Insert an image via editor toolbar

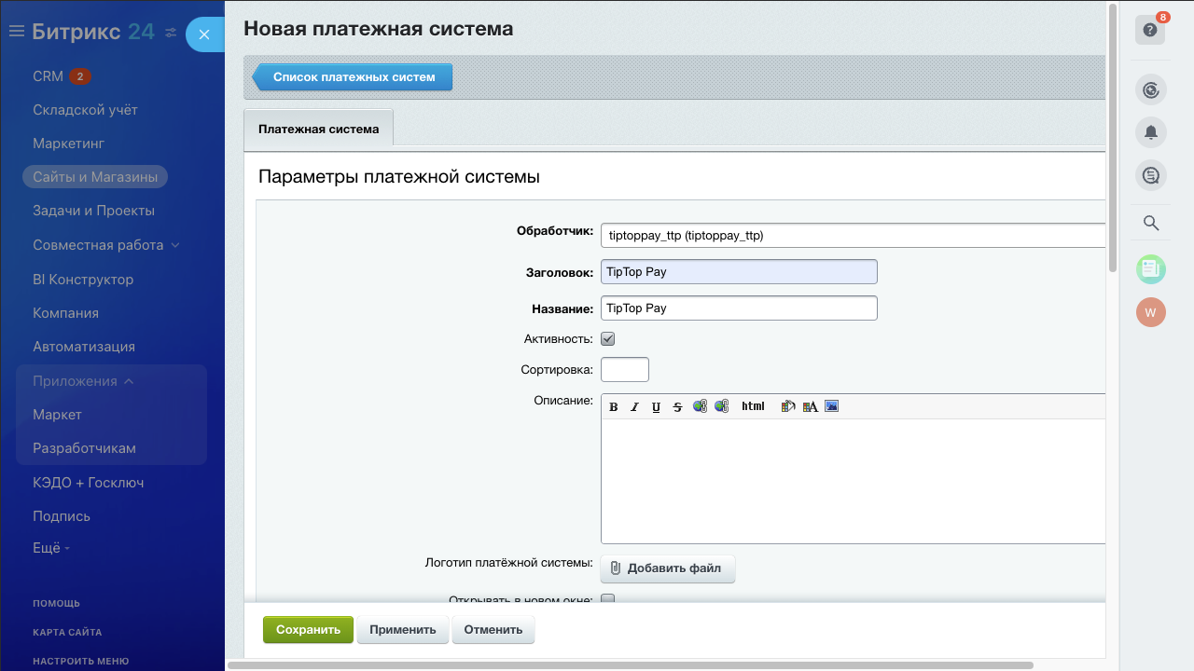[832, 406]
